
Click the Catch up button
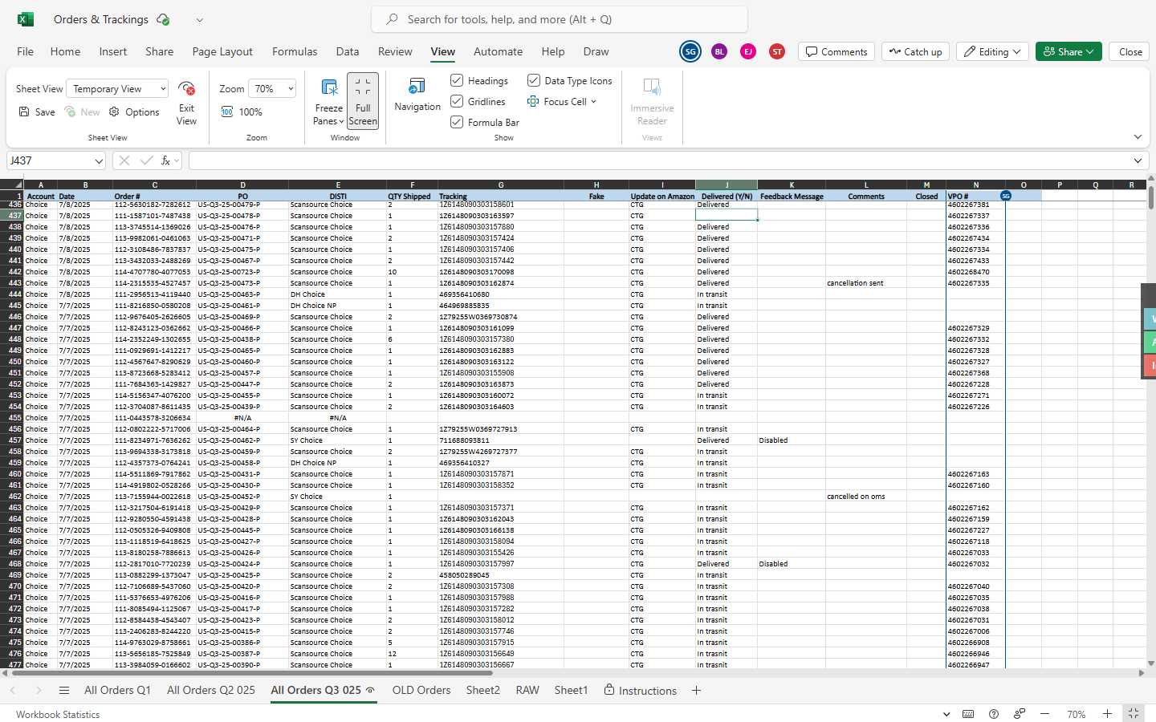915,51
